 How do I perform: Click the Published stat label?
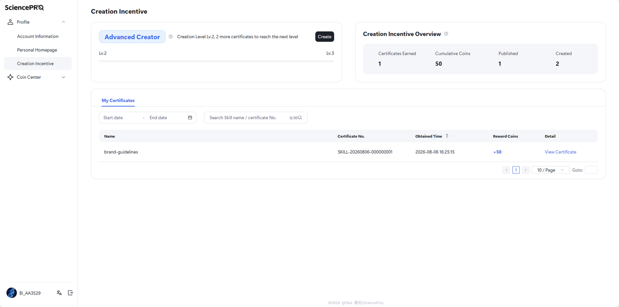click(508, 54)
